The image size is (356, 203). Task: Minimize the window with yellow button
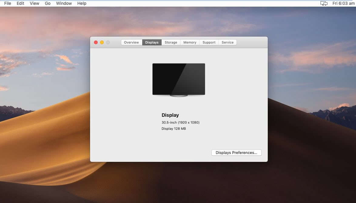point(102,42)
